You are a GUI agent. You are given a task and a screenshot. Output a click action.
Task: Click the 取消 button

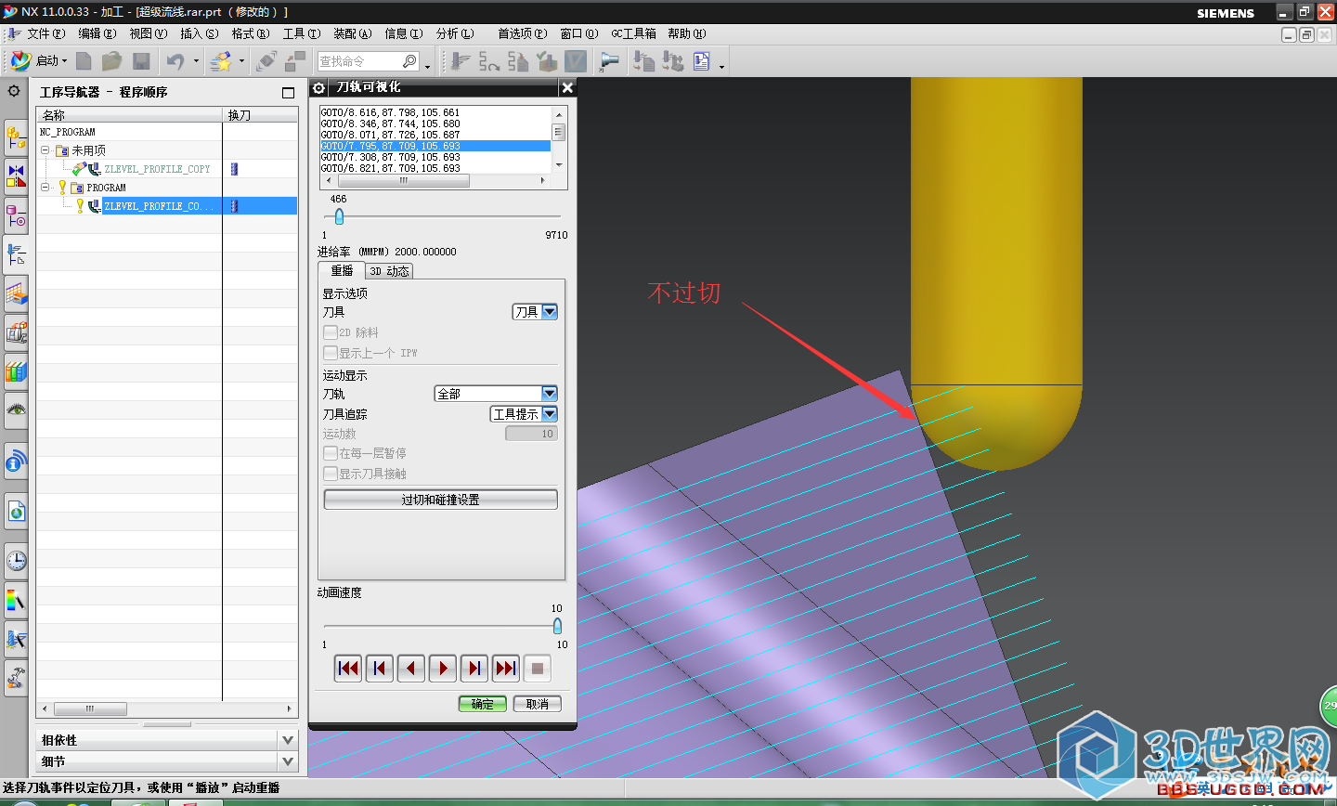point(537,704)
